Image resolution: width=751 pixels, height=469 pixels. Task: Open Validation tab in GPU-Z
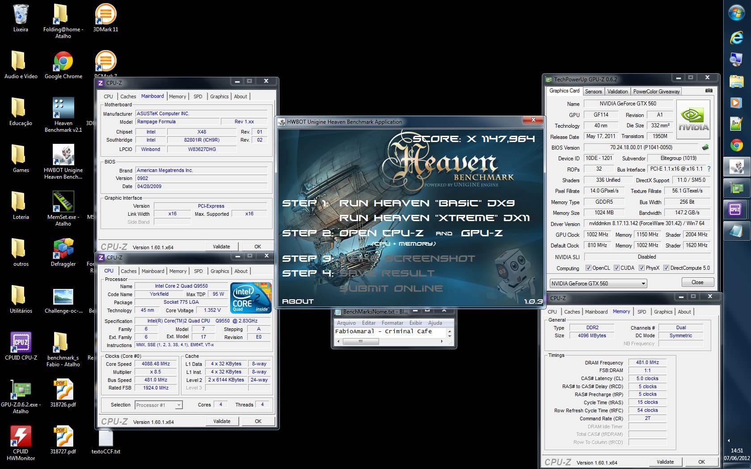tap(617, 92)
